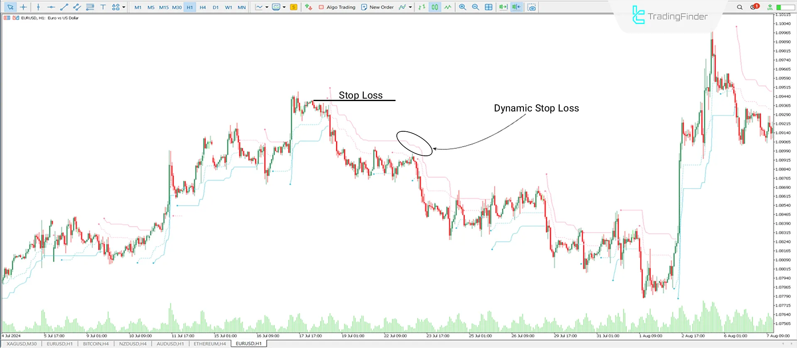Expand the templates dropdown arrow

(x=284, y=7)
